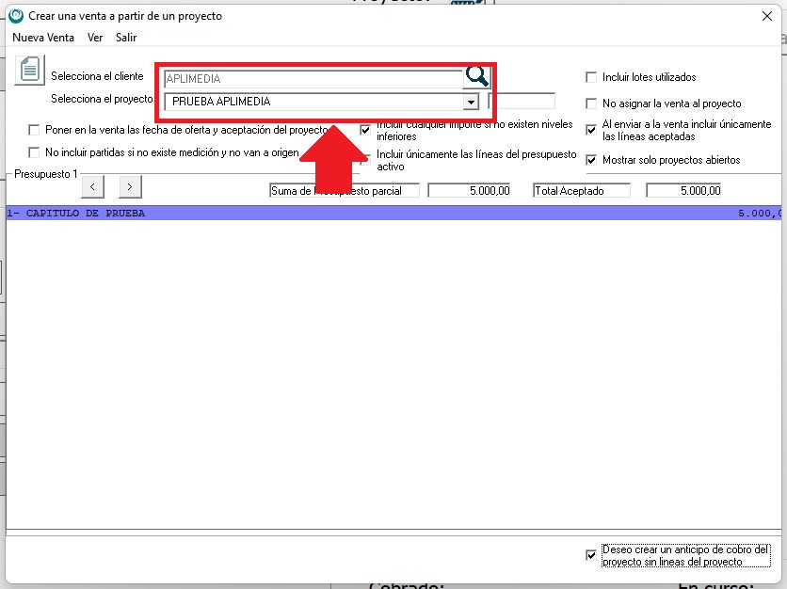The image size is (787, 589).
Task: Close the Crear una venta window
Action: [x=765, y=16]
